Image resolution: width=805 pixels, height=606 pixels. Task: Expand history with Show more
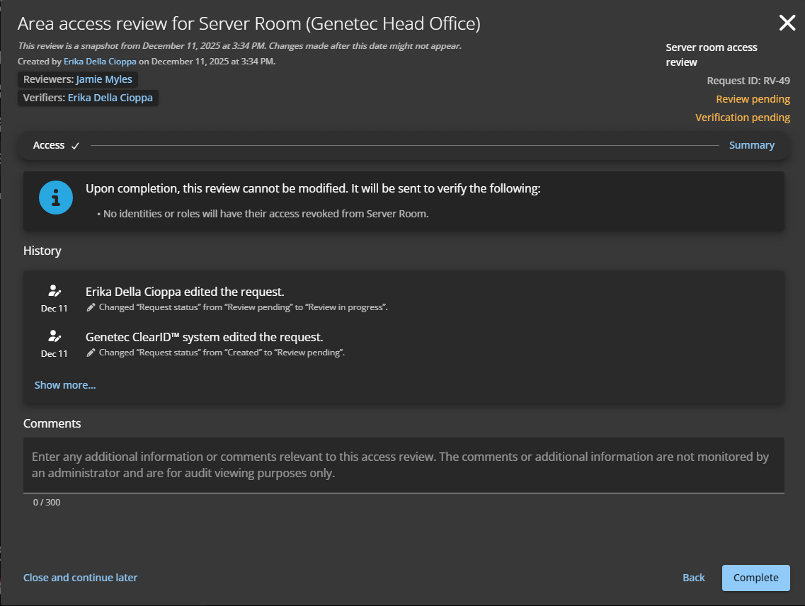(65, 384)
